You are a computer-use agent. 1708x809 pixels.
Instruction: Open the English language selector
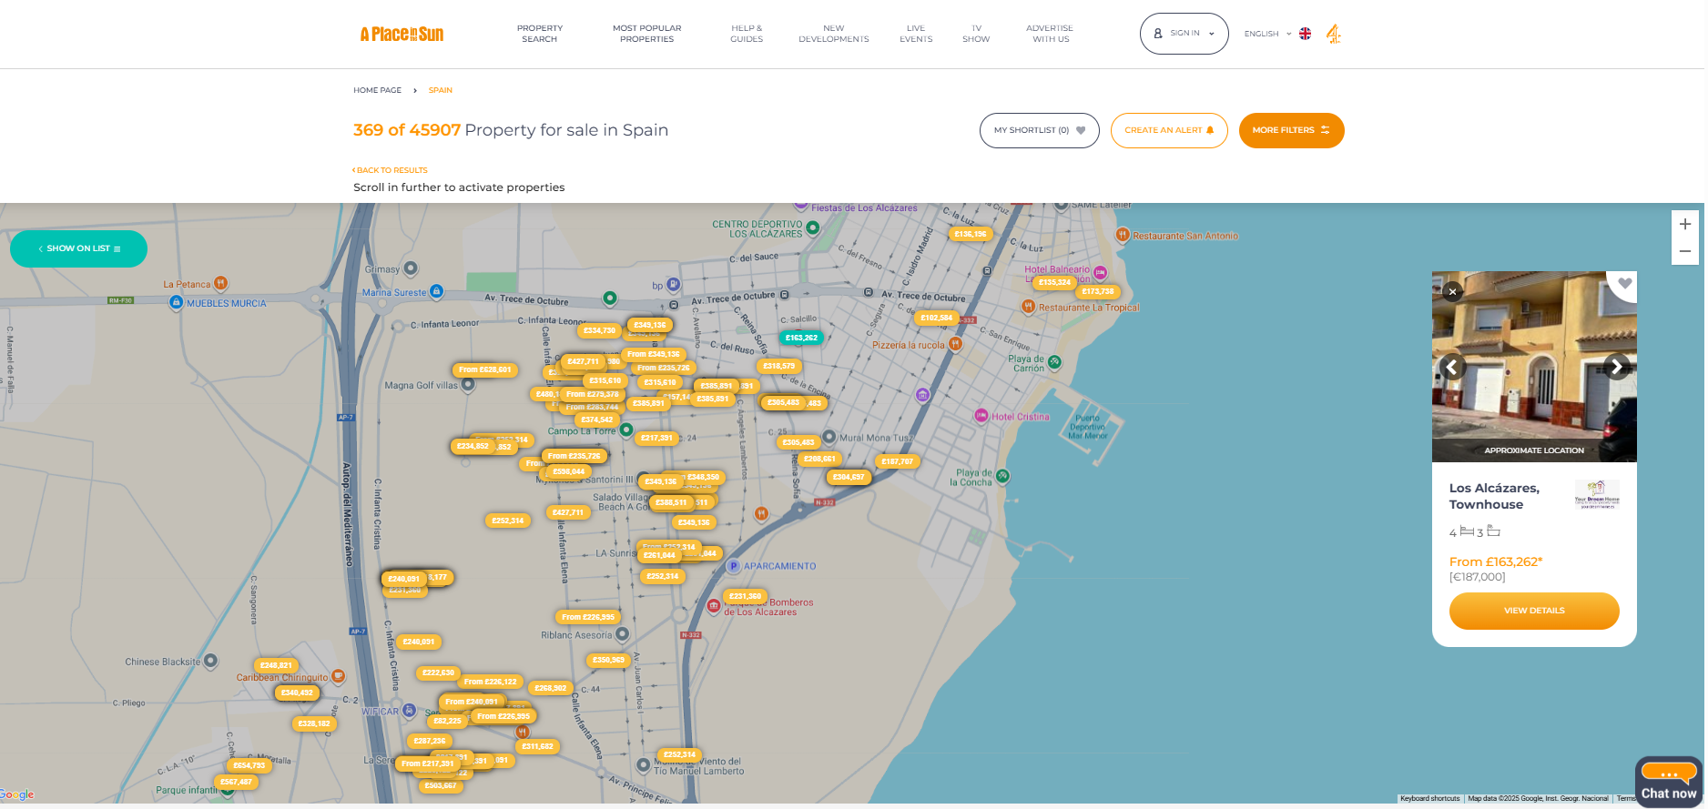[x=1267, y=34]
